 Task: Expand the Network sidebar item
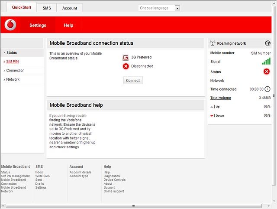[22, 79]
